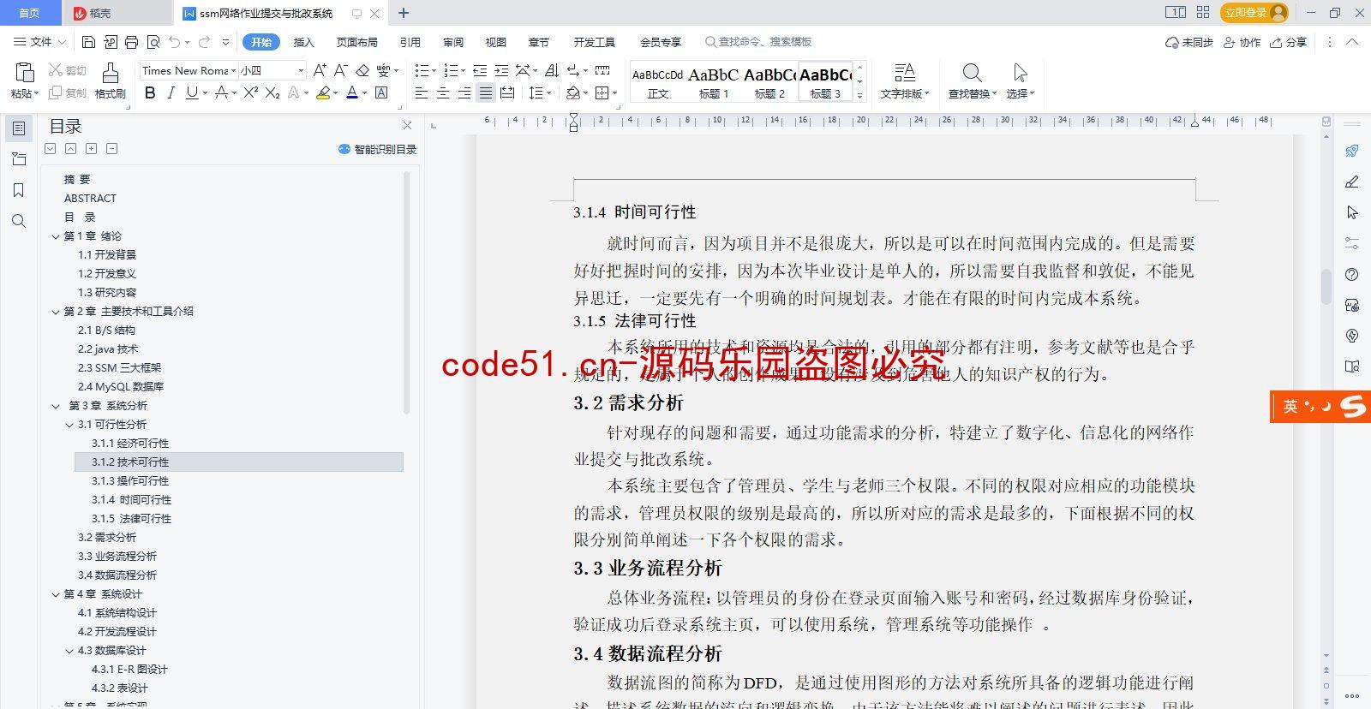Screen dimensions: 1371x709
Task: Collapse the Chapter 1 tree node
Action: point(56,236)
